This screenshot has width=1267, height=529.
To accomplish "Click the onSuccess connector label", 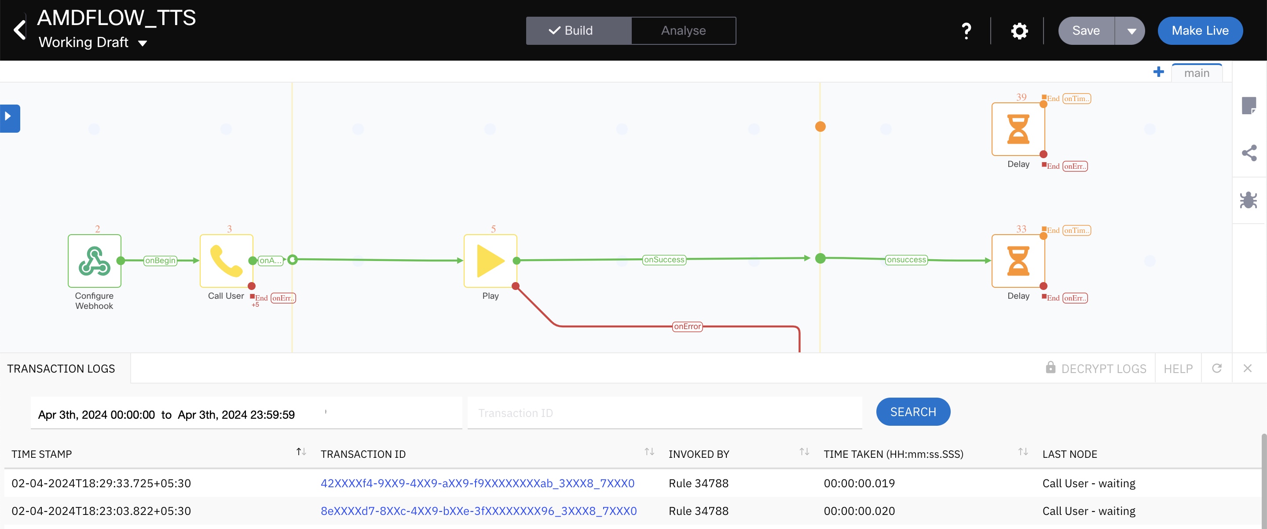I will pyautogui.click(x=664, y=259).
